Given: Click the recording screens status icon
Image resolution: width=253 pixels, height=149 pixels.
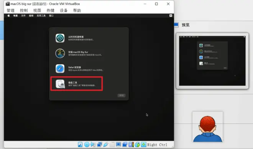Looking at the screenshot, I should 125,144.
